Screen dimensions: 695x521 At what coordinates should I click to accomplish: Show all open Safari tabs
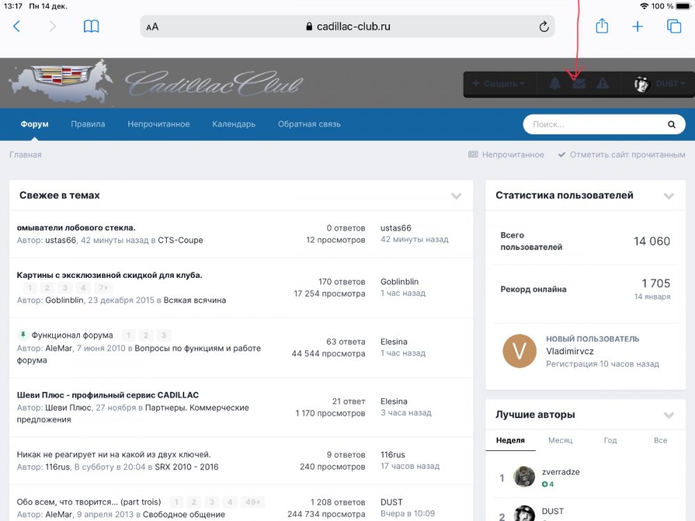coord(673,26)
